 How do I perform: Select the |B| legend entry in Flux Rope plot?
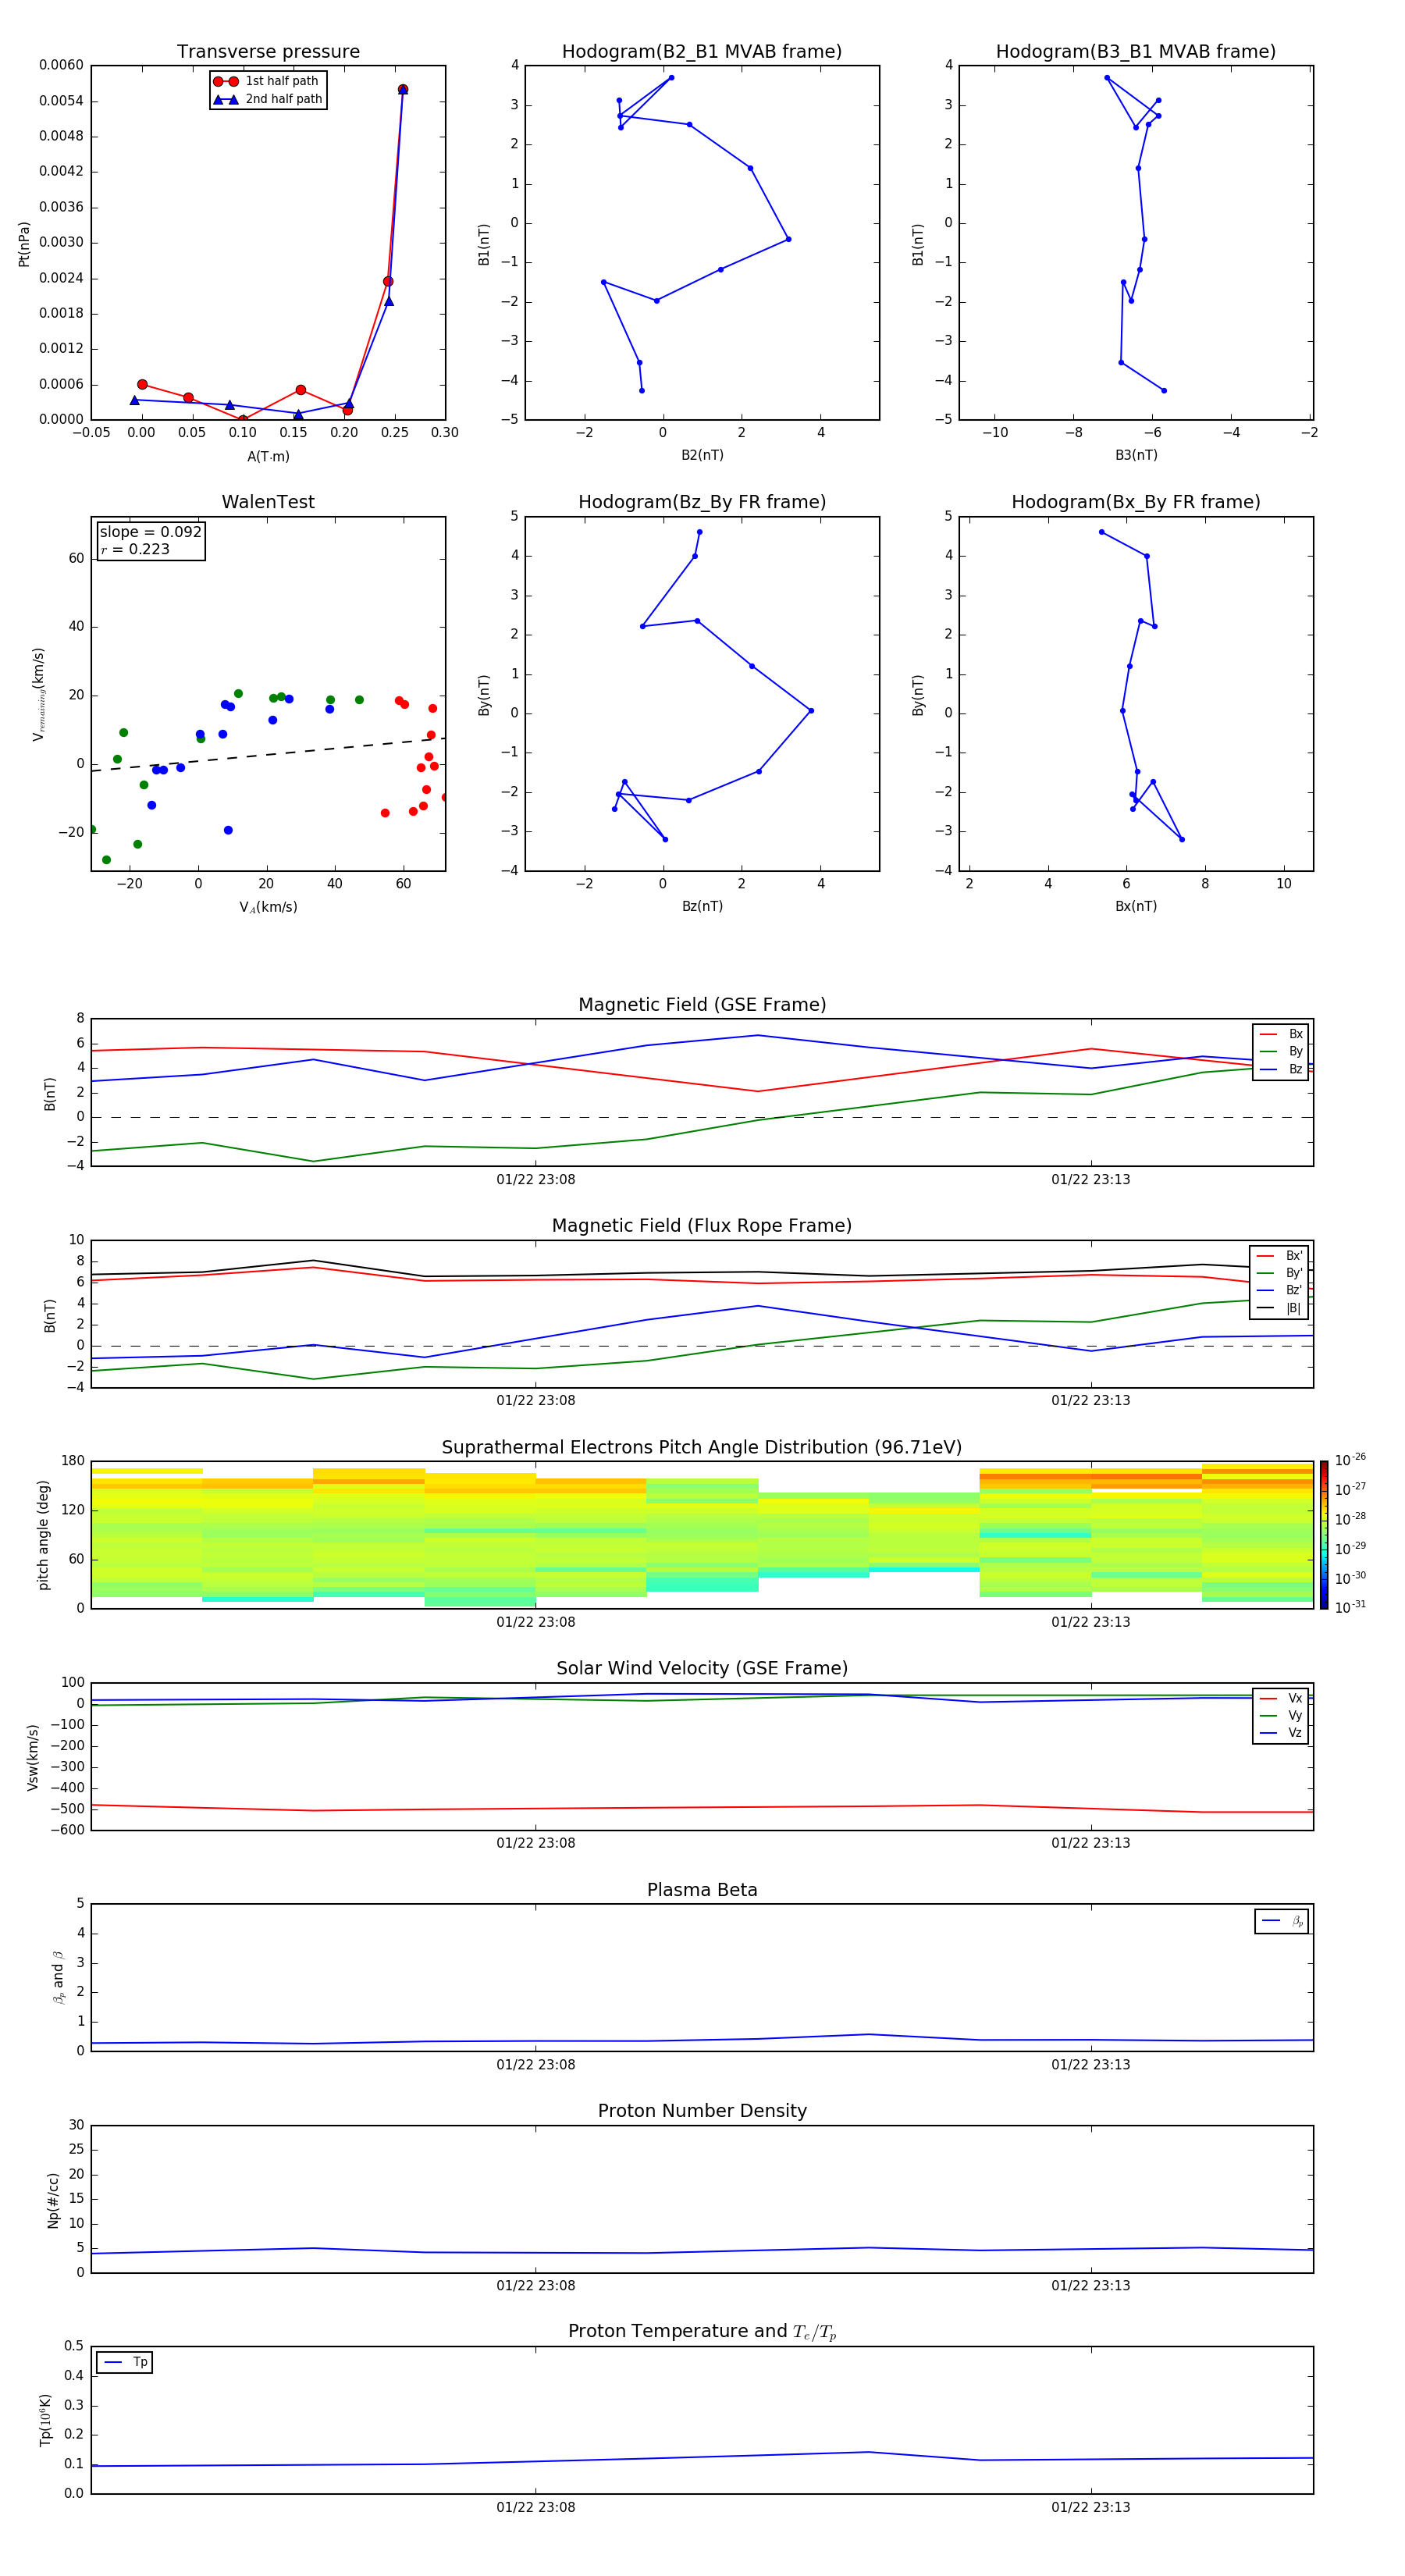point(1280,1308)
